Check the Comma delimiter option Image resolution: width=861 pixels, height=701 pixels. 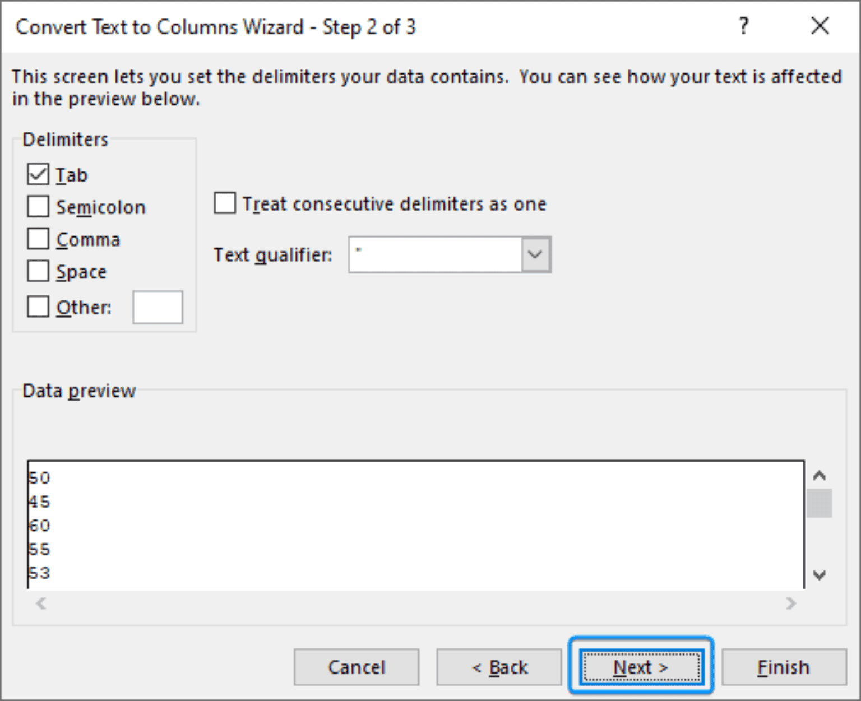pyautogui.click(x=38, y=238)
